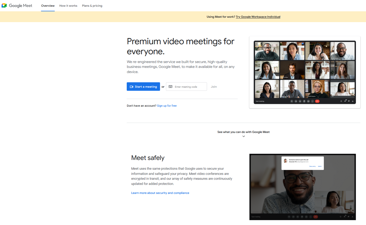366x225 pixels.
Task: Click the keyboard icon in meeting code field
Action: [170, 87]
